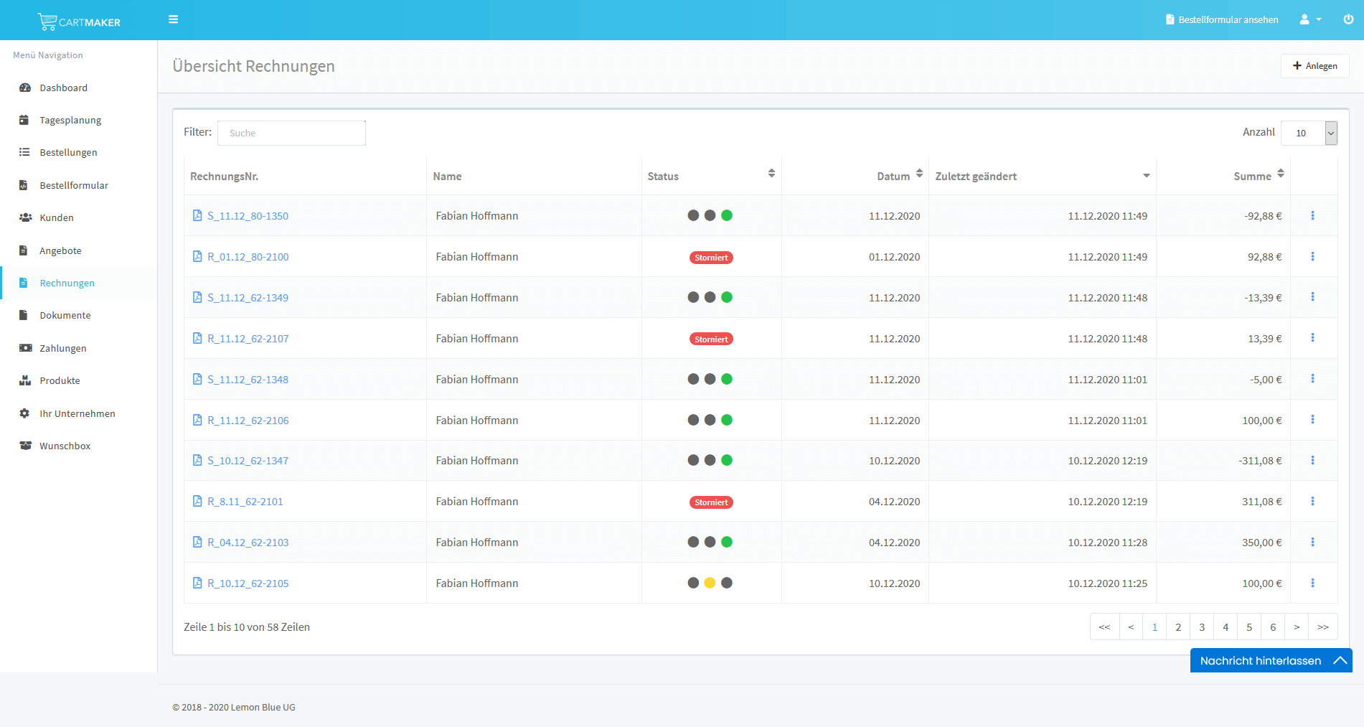The image size is (1364, 727).
Task: Open the actions menu for R_04.12_62-2103
Action: (x=1312, y=542)
